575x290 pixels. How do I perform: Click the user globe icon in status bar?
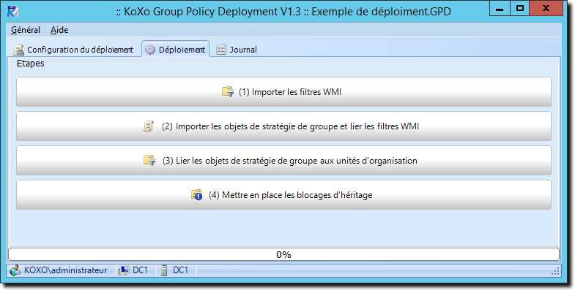click(x=15, y=270)
